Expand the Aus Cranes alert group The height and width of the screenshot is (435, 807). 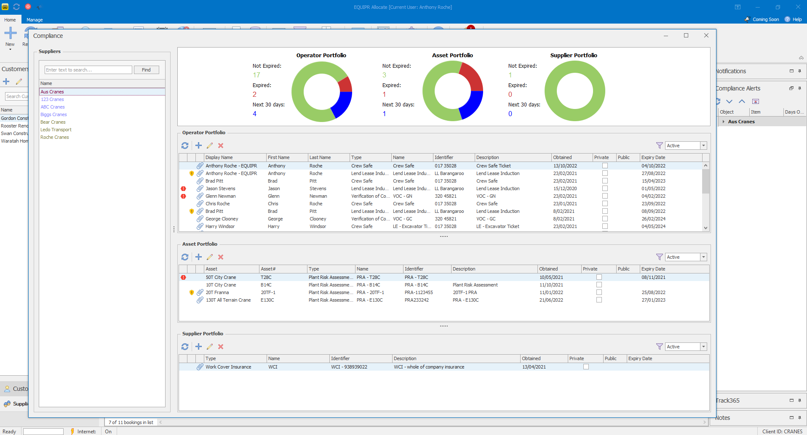coord(724,122)
